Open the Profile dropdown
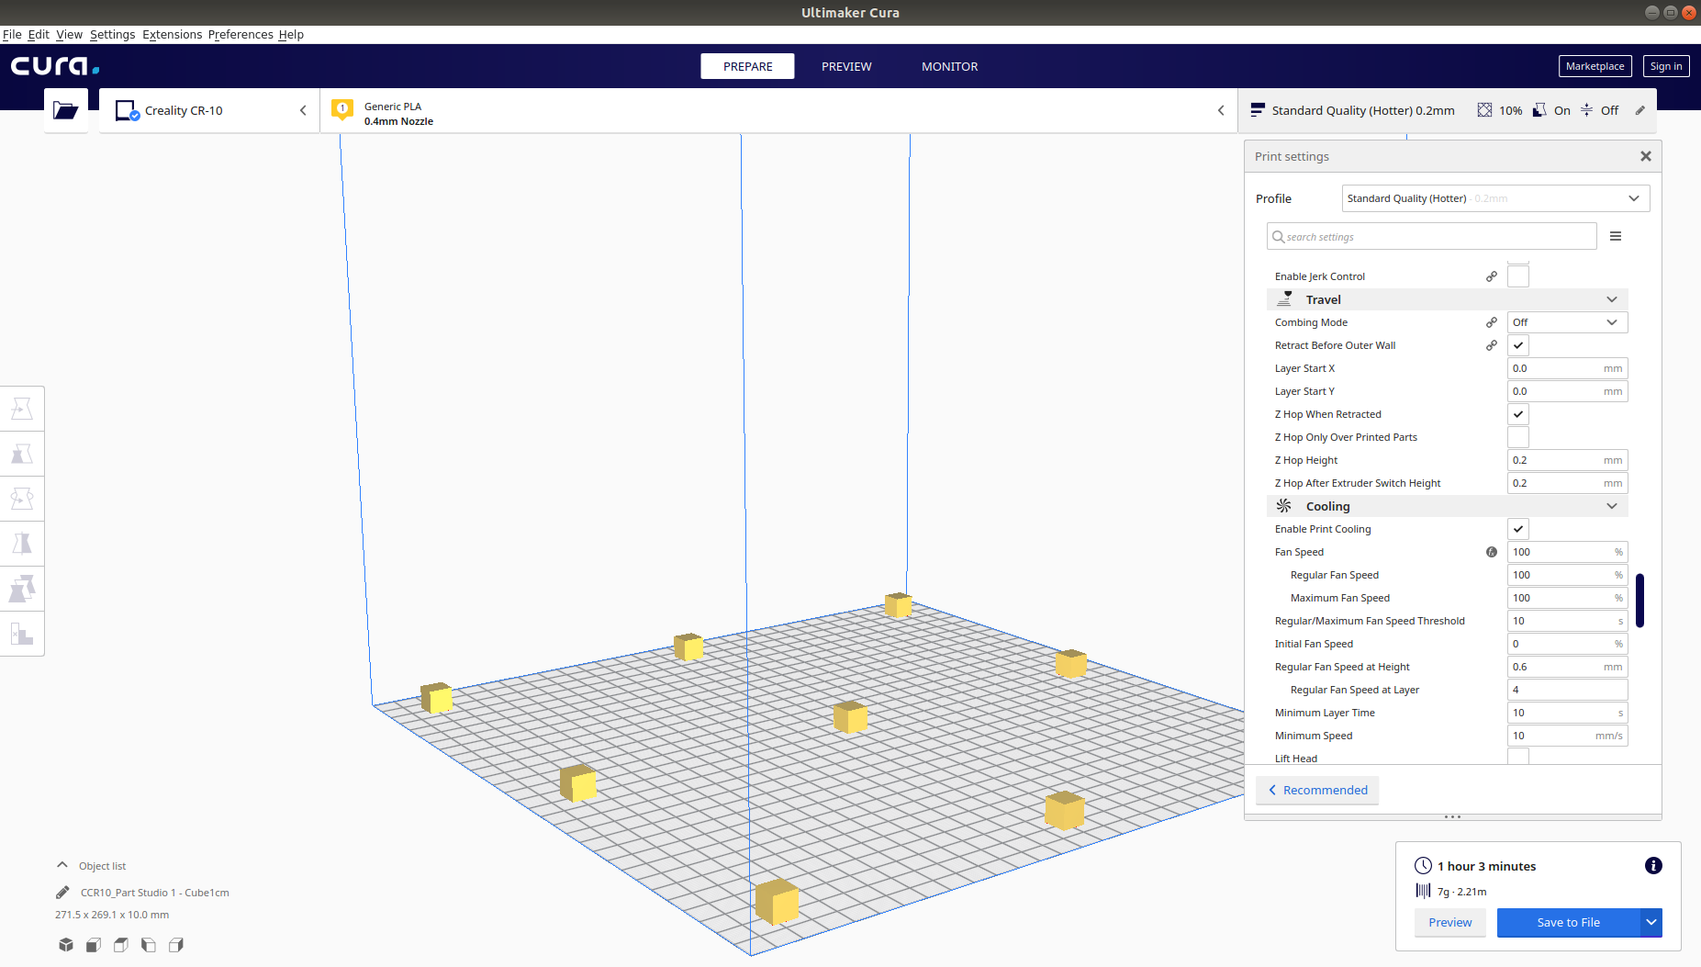The width and height of the screenshot is (1701, 967). point(1495,198)
